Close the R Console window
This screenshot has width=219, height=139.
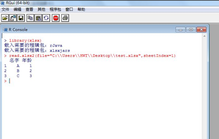click(201, 30)
